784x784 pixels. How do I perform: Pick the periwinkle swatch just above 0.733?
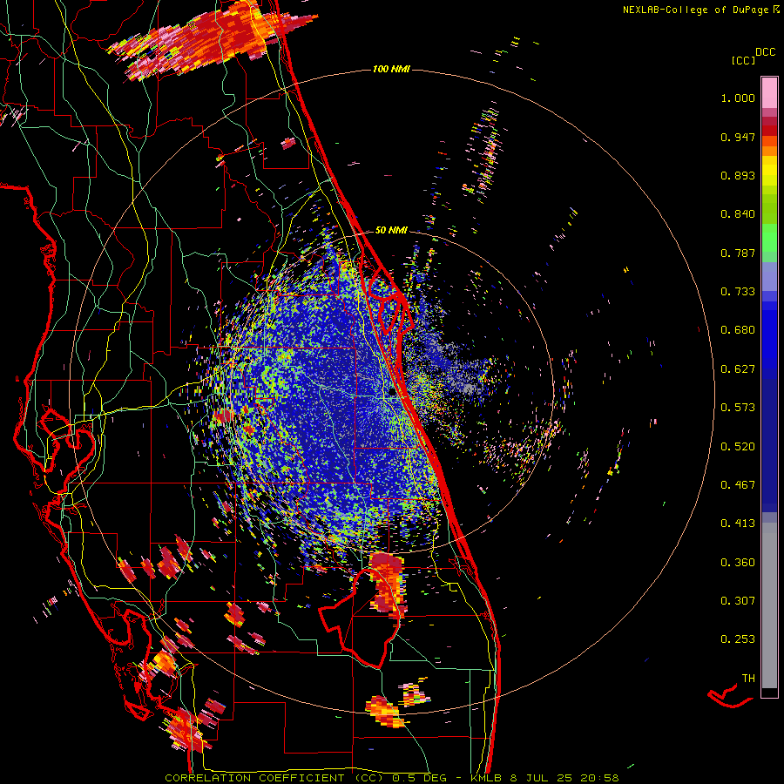click(769, 276)
